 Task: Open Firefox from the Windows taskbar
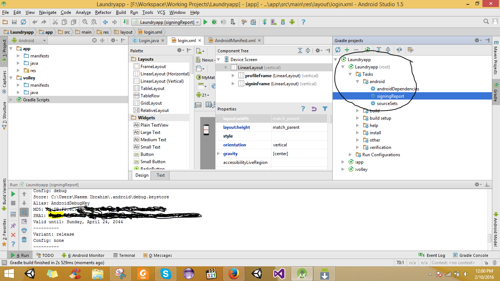click(234, 273)
